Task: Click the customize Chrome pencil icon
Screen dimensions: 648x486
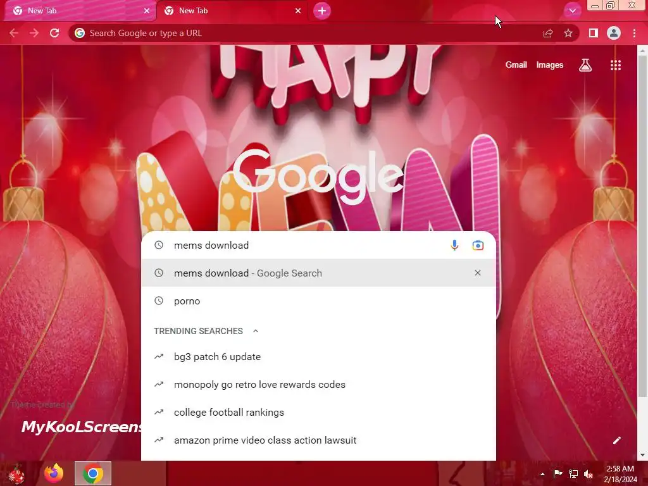Action: (x=616, y=440)
